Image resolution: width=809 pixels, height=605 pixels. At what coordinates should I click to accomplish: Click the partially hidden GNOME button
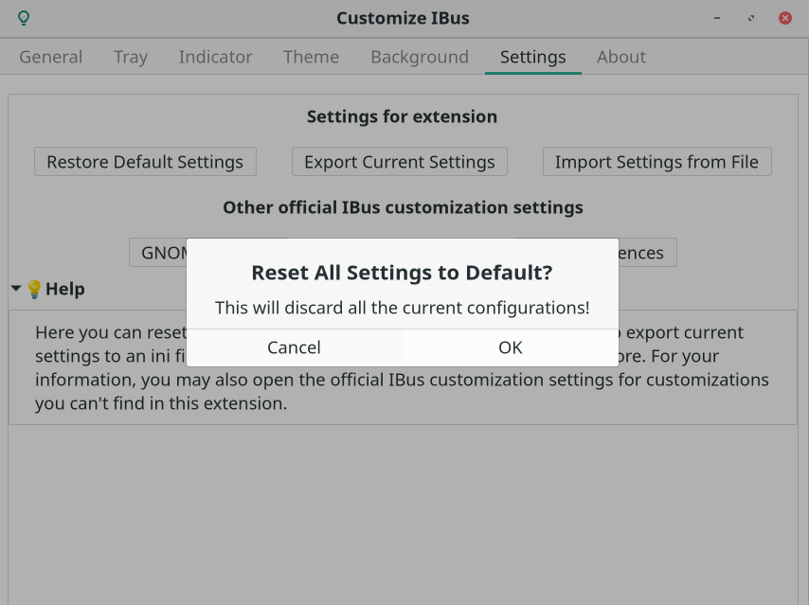[158, 252]
